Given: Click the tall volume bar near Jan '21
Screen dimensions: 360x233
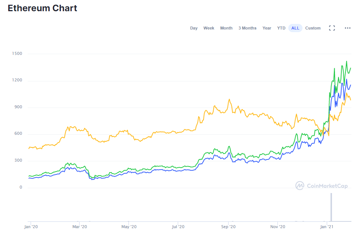Looking at the screenshot, I should (331, 207).
